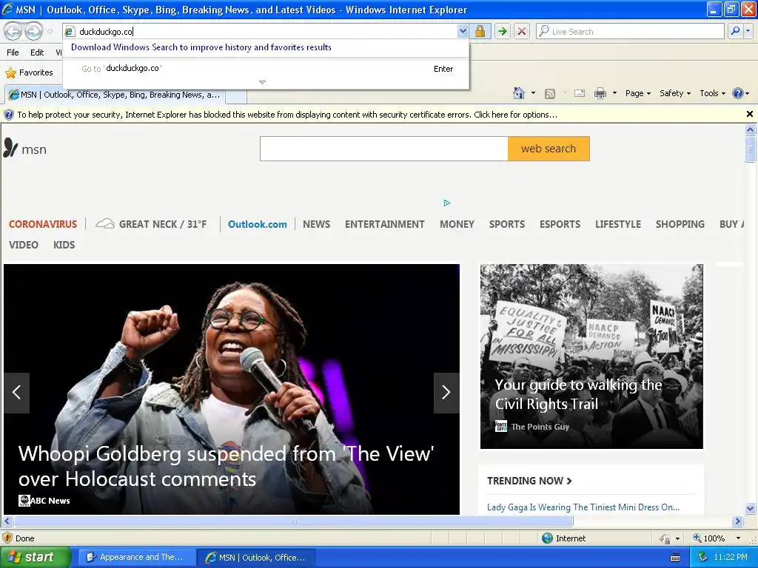This screenshot has height=568, width=758.
Task: Open Great Neck weather link
Action: (x=151, y=224)
